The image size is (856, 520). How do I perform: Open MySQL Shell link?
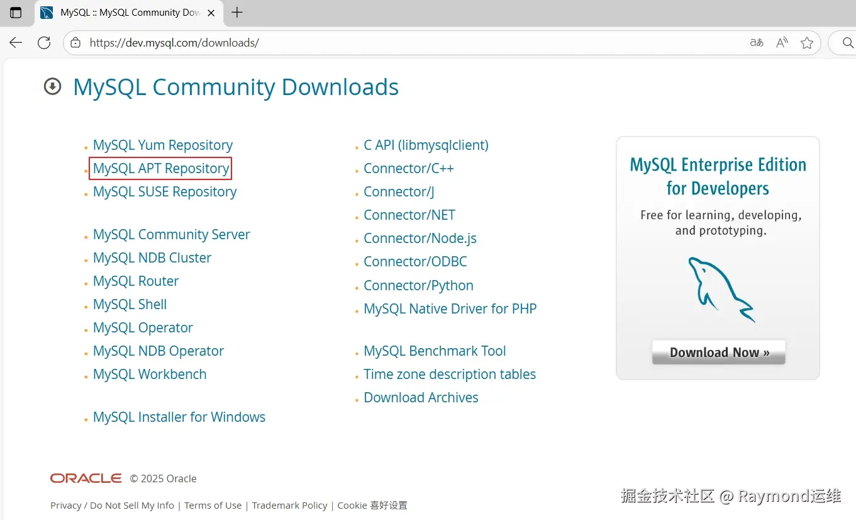[x=130, y=304]
